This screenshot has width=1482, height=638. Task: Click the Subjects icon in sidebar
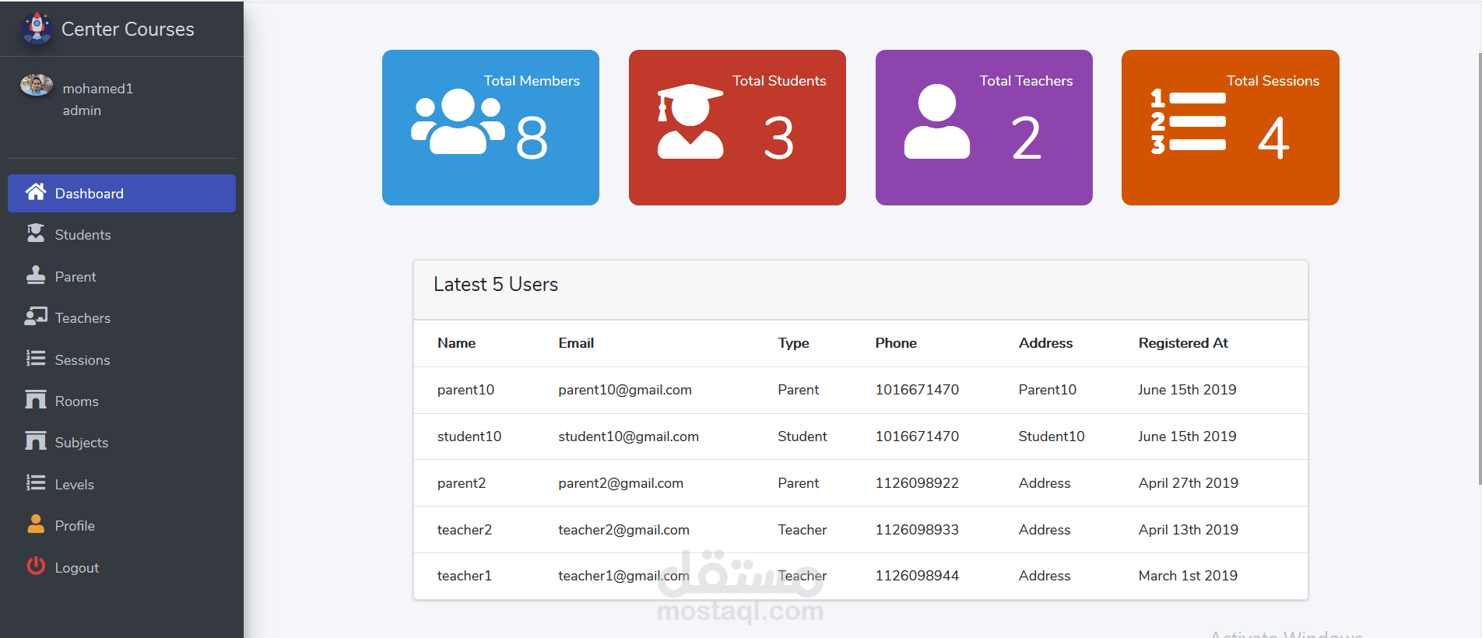[36, 441]
